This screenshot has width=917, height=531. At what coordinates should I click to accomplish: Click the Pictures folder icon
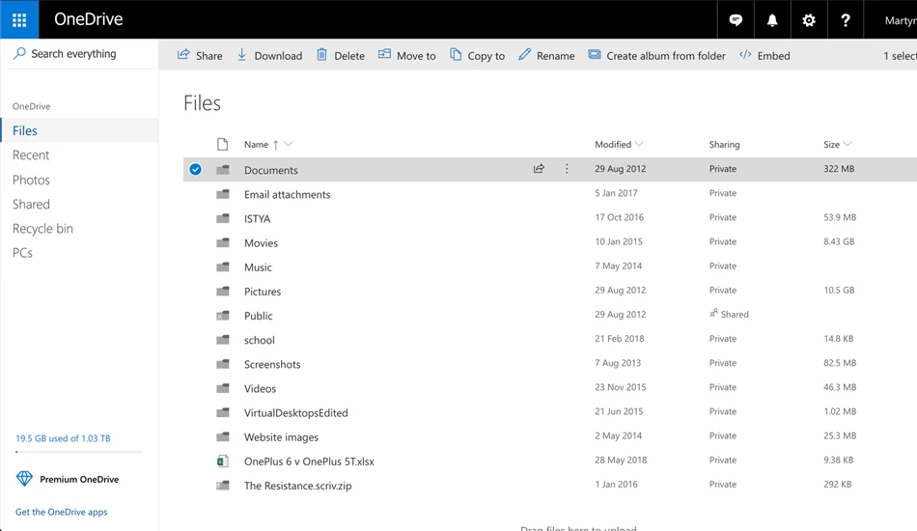[x=222, y=292]
